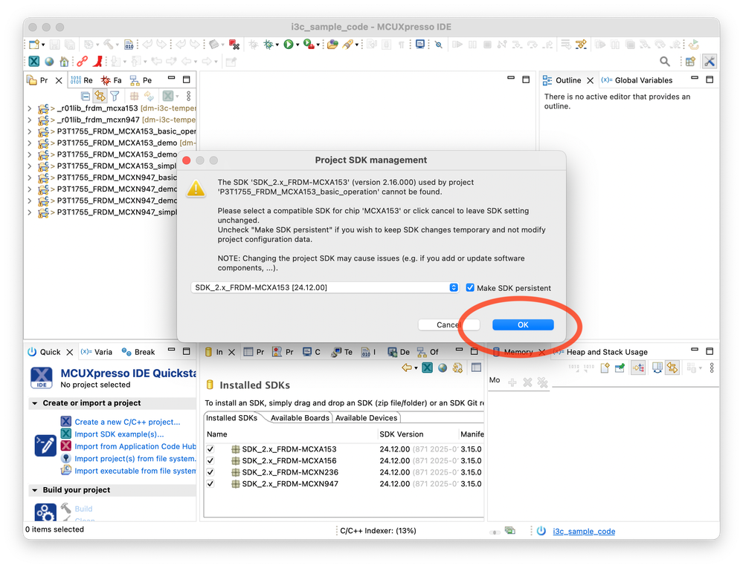The width and height of the screenshot is (743, 568).
Task: Click the blue monitor console toolbar icon
Action: pos(419,45)
